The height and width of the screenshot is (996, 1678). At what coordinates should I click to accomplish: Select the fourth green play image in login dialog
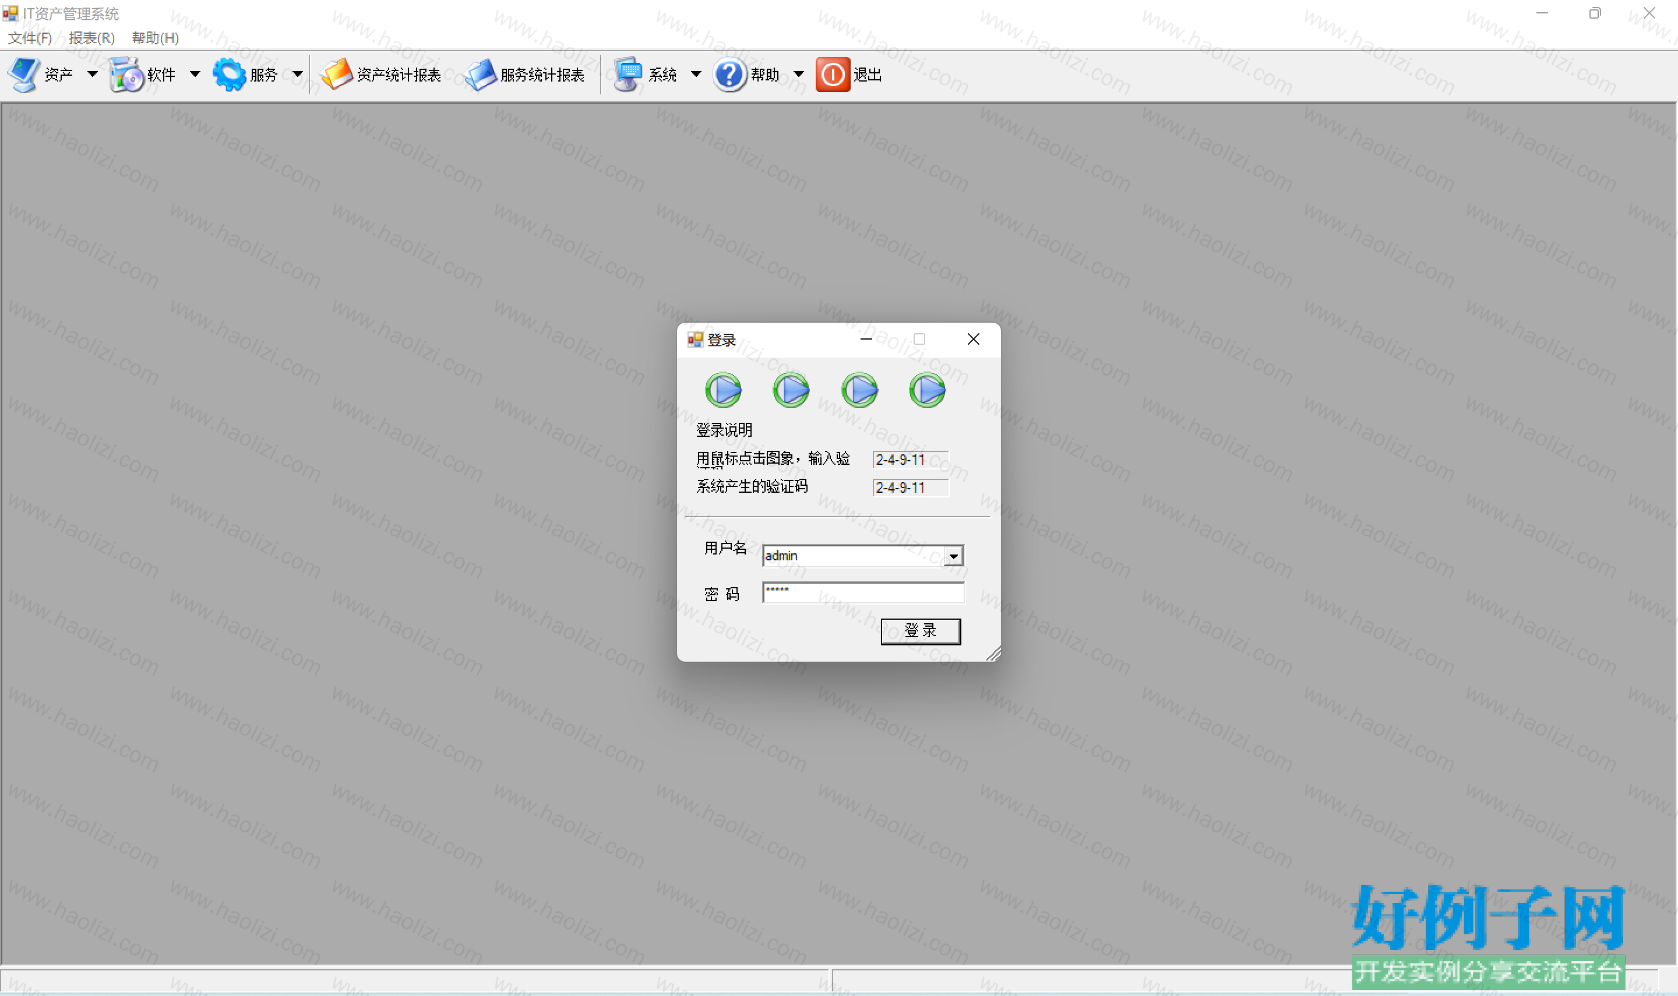pyautogui.click(x=928, y=390)
